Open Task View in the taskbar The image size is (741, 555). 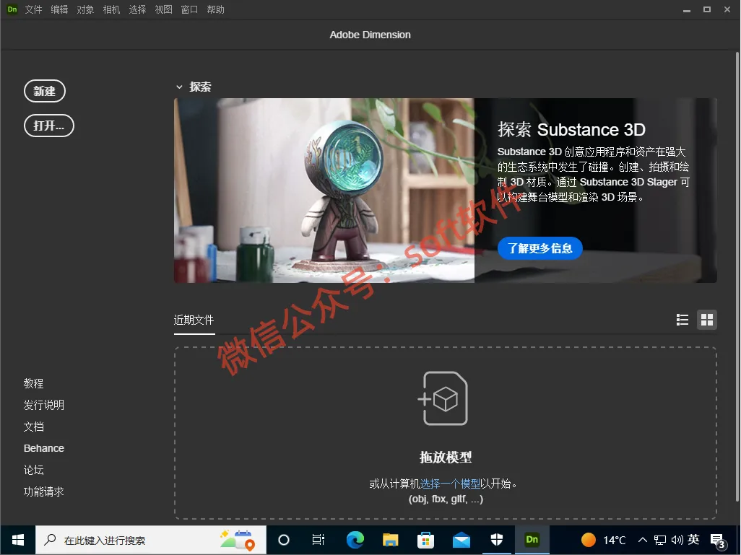point(318,540)
